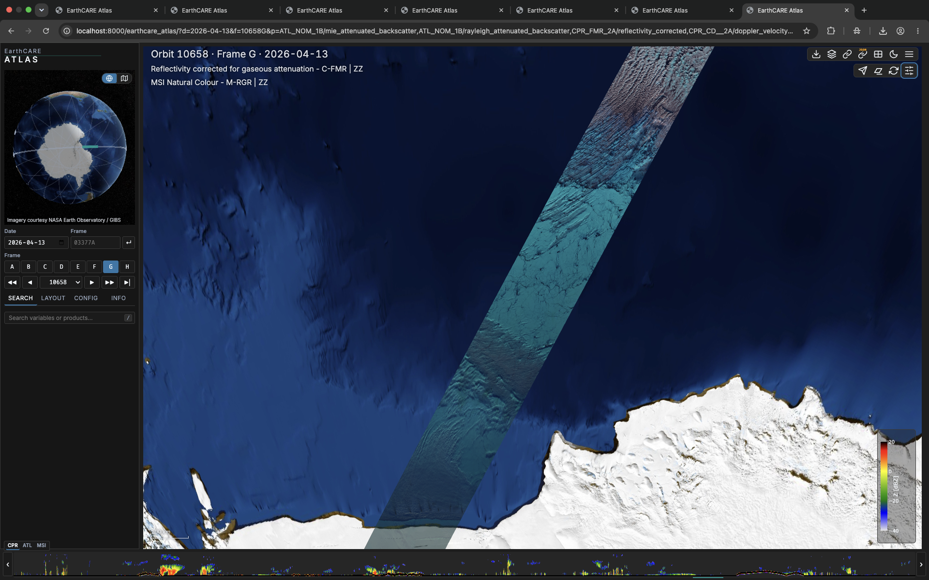This screenshot has width=929, height=580.
Task: Switch mini view to globe mode
Action: (x=109, y=78)
